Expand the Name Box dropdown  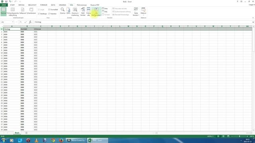click(13, 22)
